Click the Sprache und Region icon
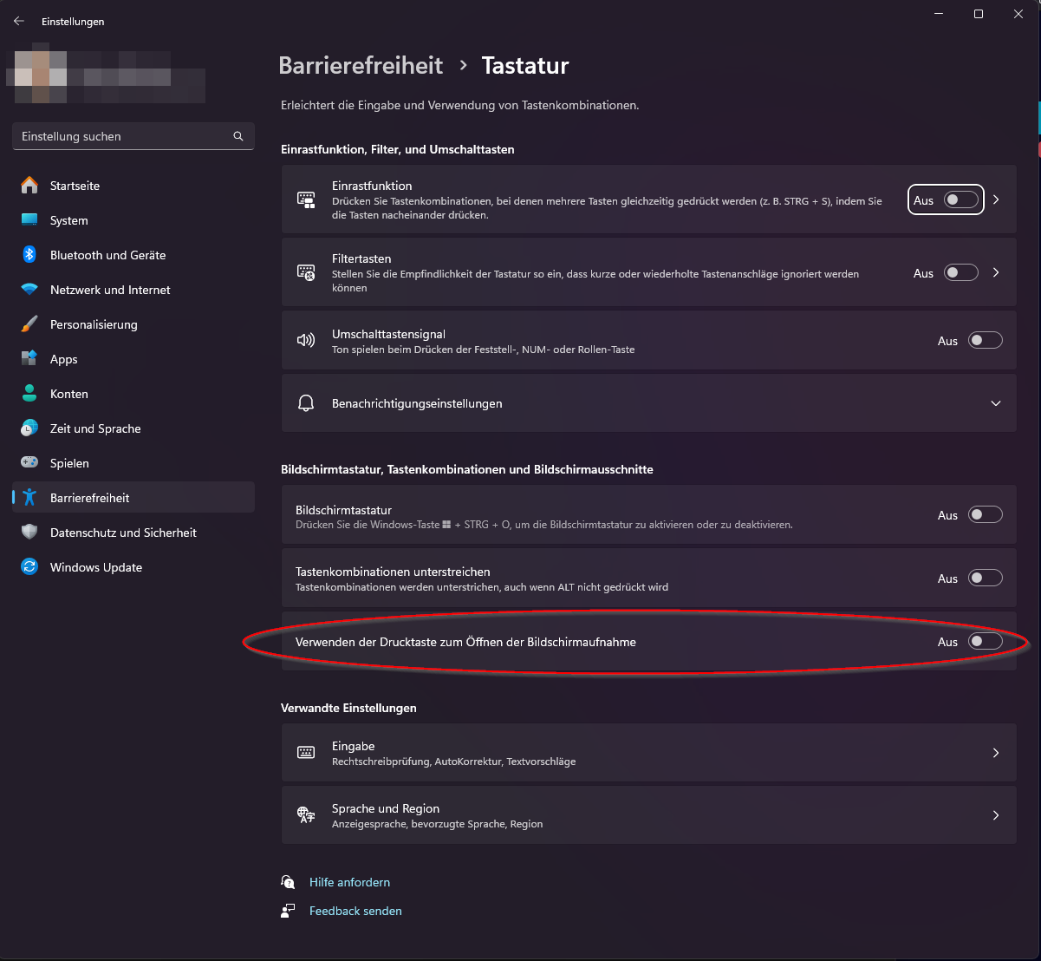 click(305, 814)
